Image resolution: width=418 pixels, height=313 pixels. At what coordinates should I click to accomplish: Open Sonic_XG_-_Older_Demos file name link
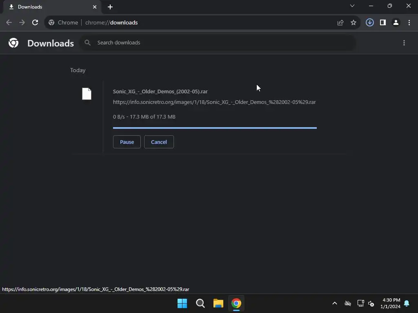click(160, 92)
